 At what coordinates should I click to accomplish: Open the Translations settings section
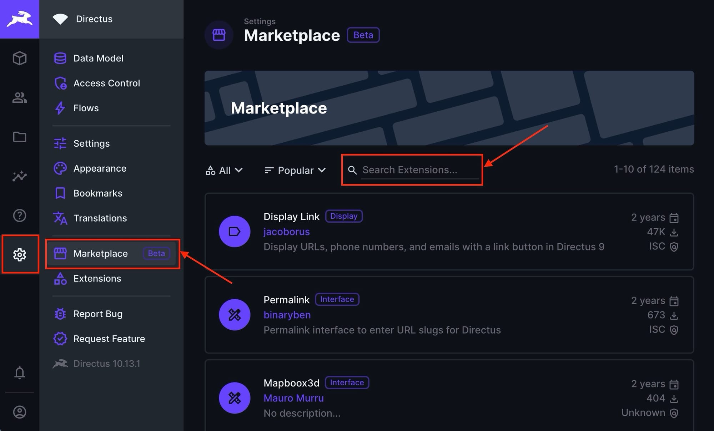click(x=100, y=218)
